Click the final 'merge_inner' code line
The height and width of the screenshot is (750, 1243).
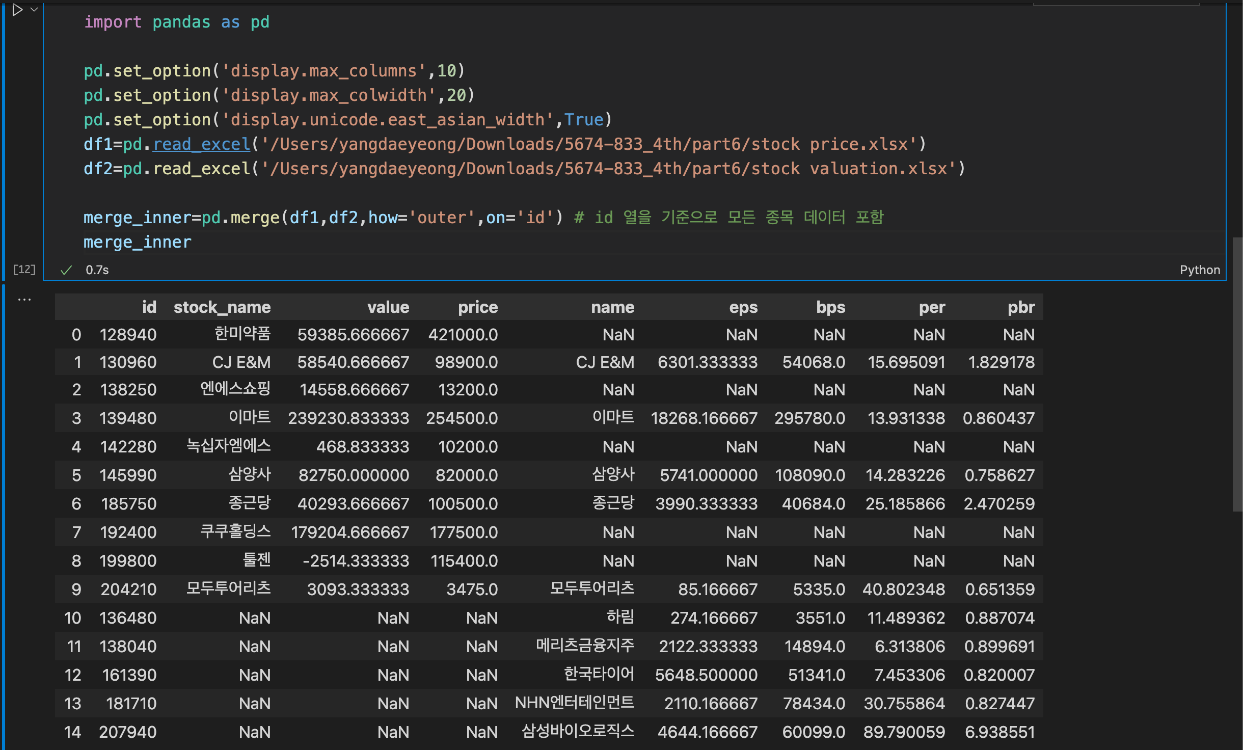(x=138, y=242)
